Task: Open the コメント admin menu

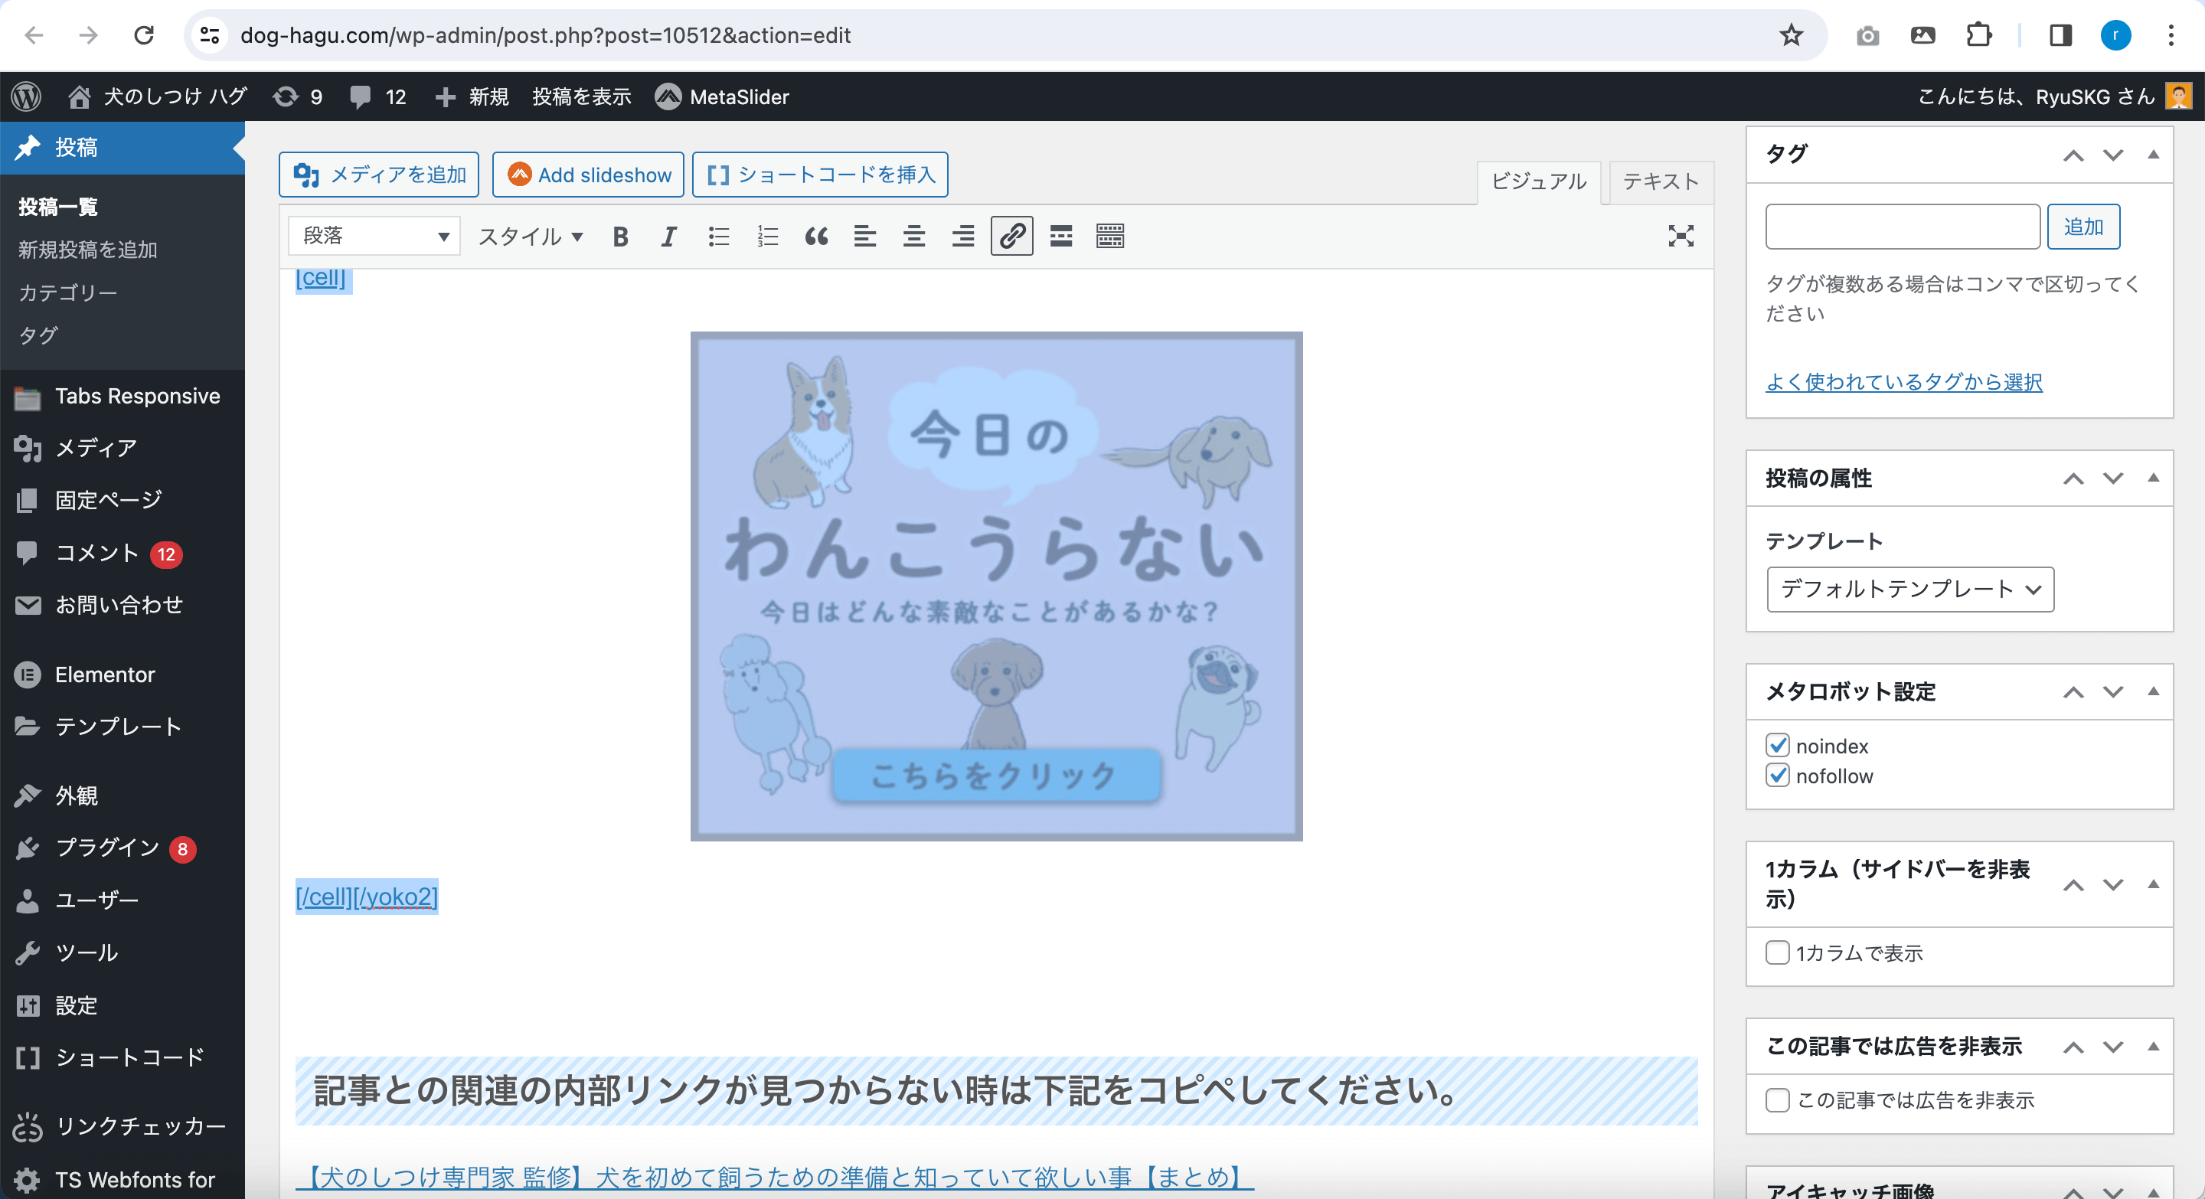Action: pyautogui.click(x=96, y=553)
